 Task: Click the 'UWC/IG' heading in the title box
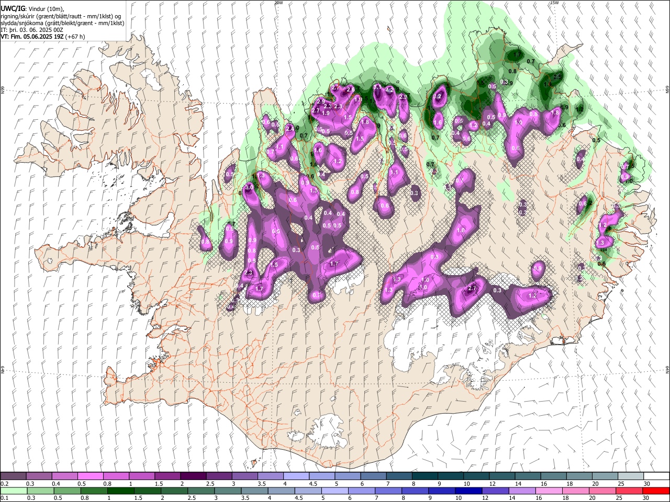tap(13, 9)
